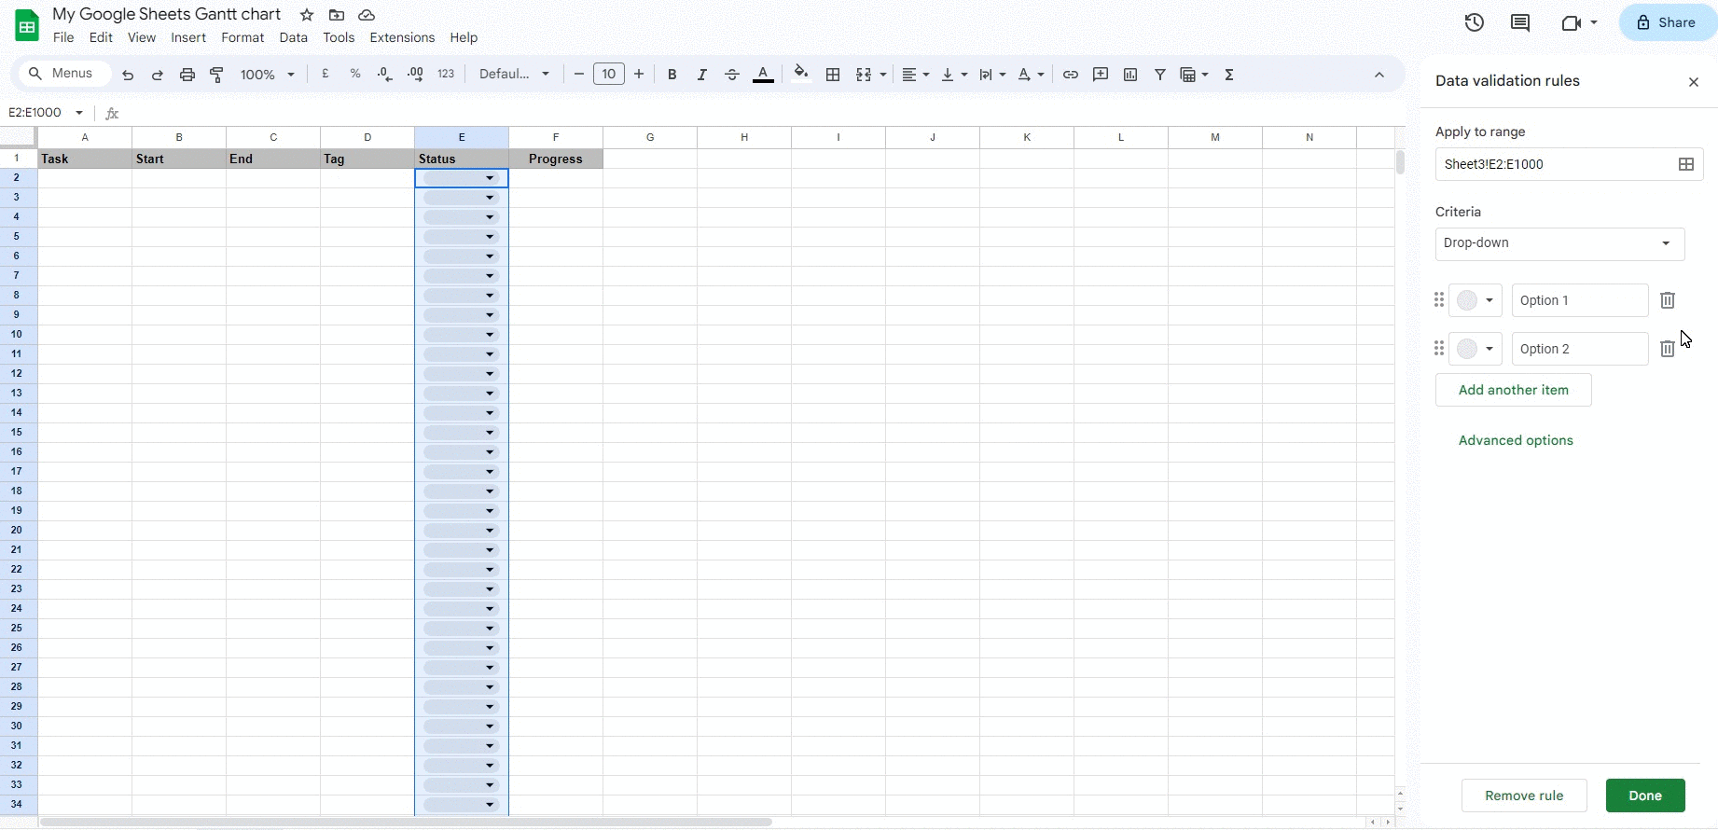Expand Advanced options
The height and width of the screenshot is (830, 1718).
[x=1516, y=440]
